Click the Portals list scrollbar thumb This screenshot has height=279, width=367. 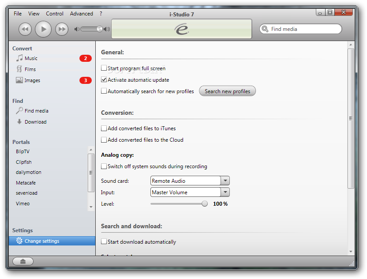pyautogui.click(x=91, y=173)
